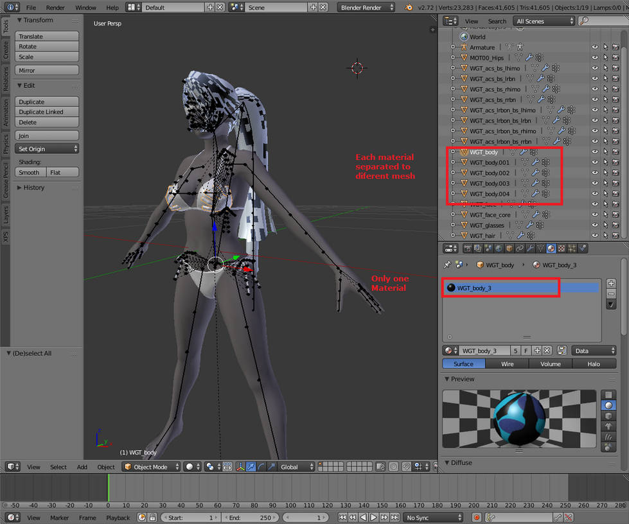The width and height of the screenshot is (629, 524).
Task: Enable the fake user F button
Action: click(x=526, y=351)
